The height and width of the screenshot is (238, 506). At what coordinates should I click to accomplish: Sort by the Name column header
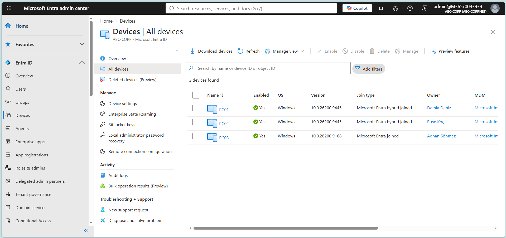[215, 95]
